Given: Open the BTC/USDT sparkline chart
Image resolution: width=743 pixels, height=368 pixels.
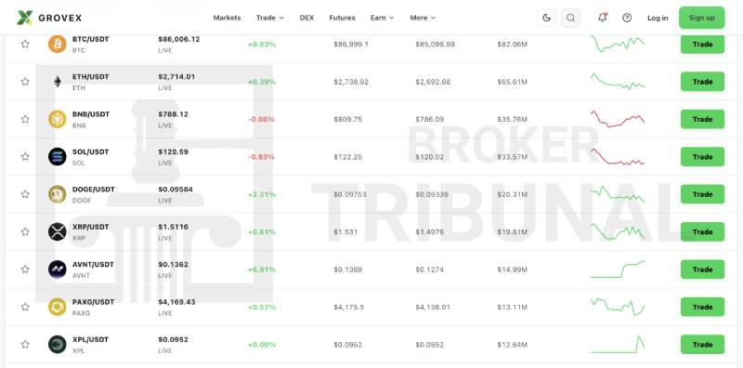Looking at the screenshot, I should [618, 44].
